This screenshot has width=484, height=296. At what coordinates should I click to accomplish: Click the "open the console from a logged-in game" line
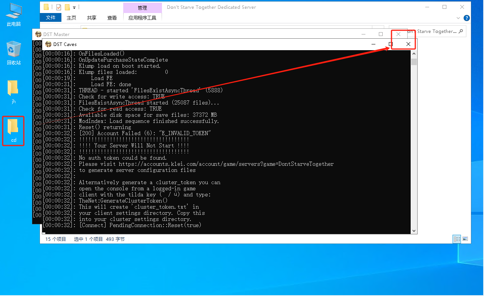click(x=119, y=188)
